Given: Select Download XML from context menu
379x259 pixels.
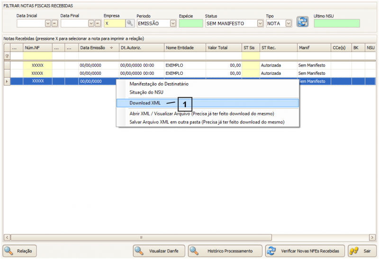Looking at the screenshot, I should coord(145,103).
